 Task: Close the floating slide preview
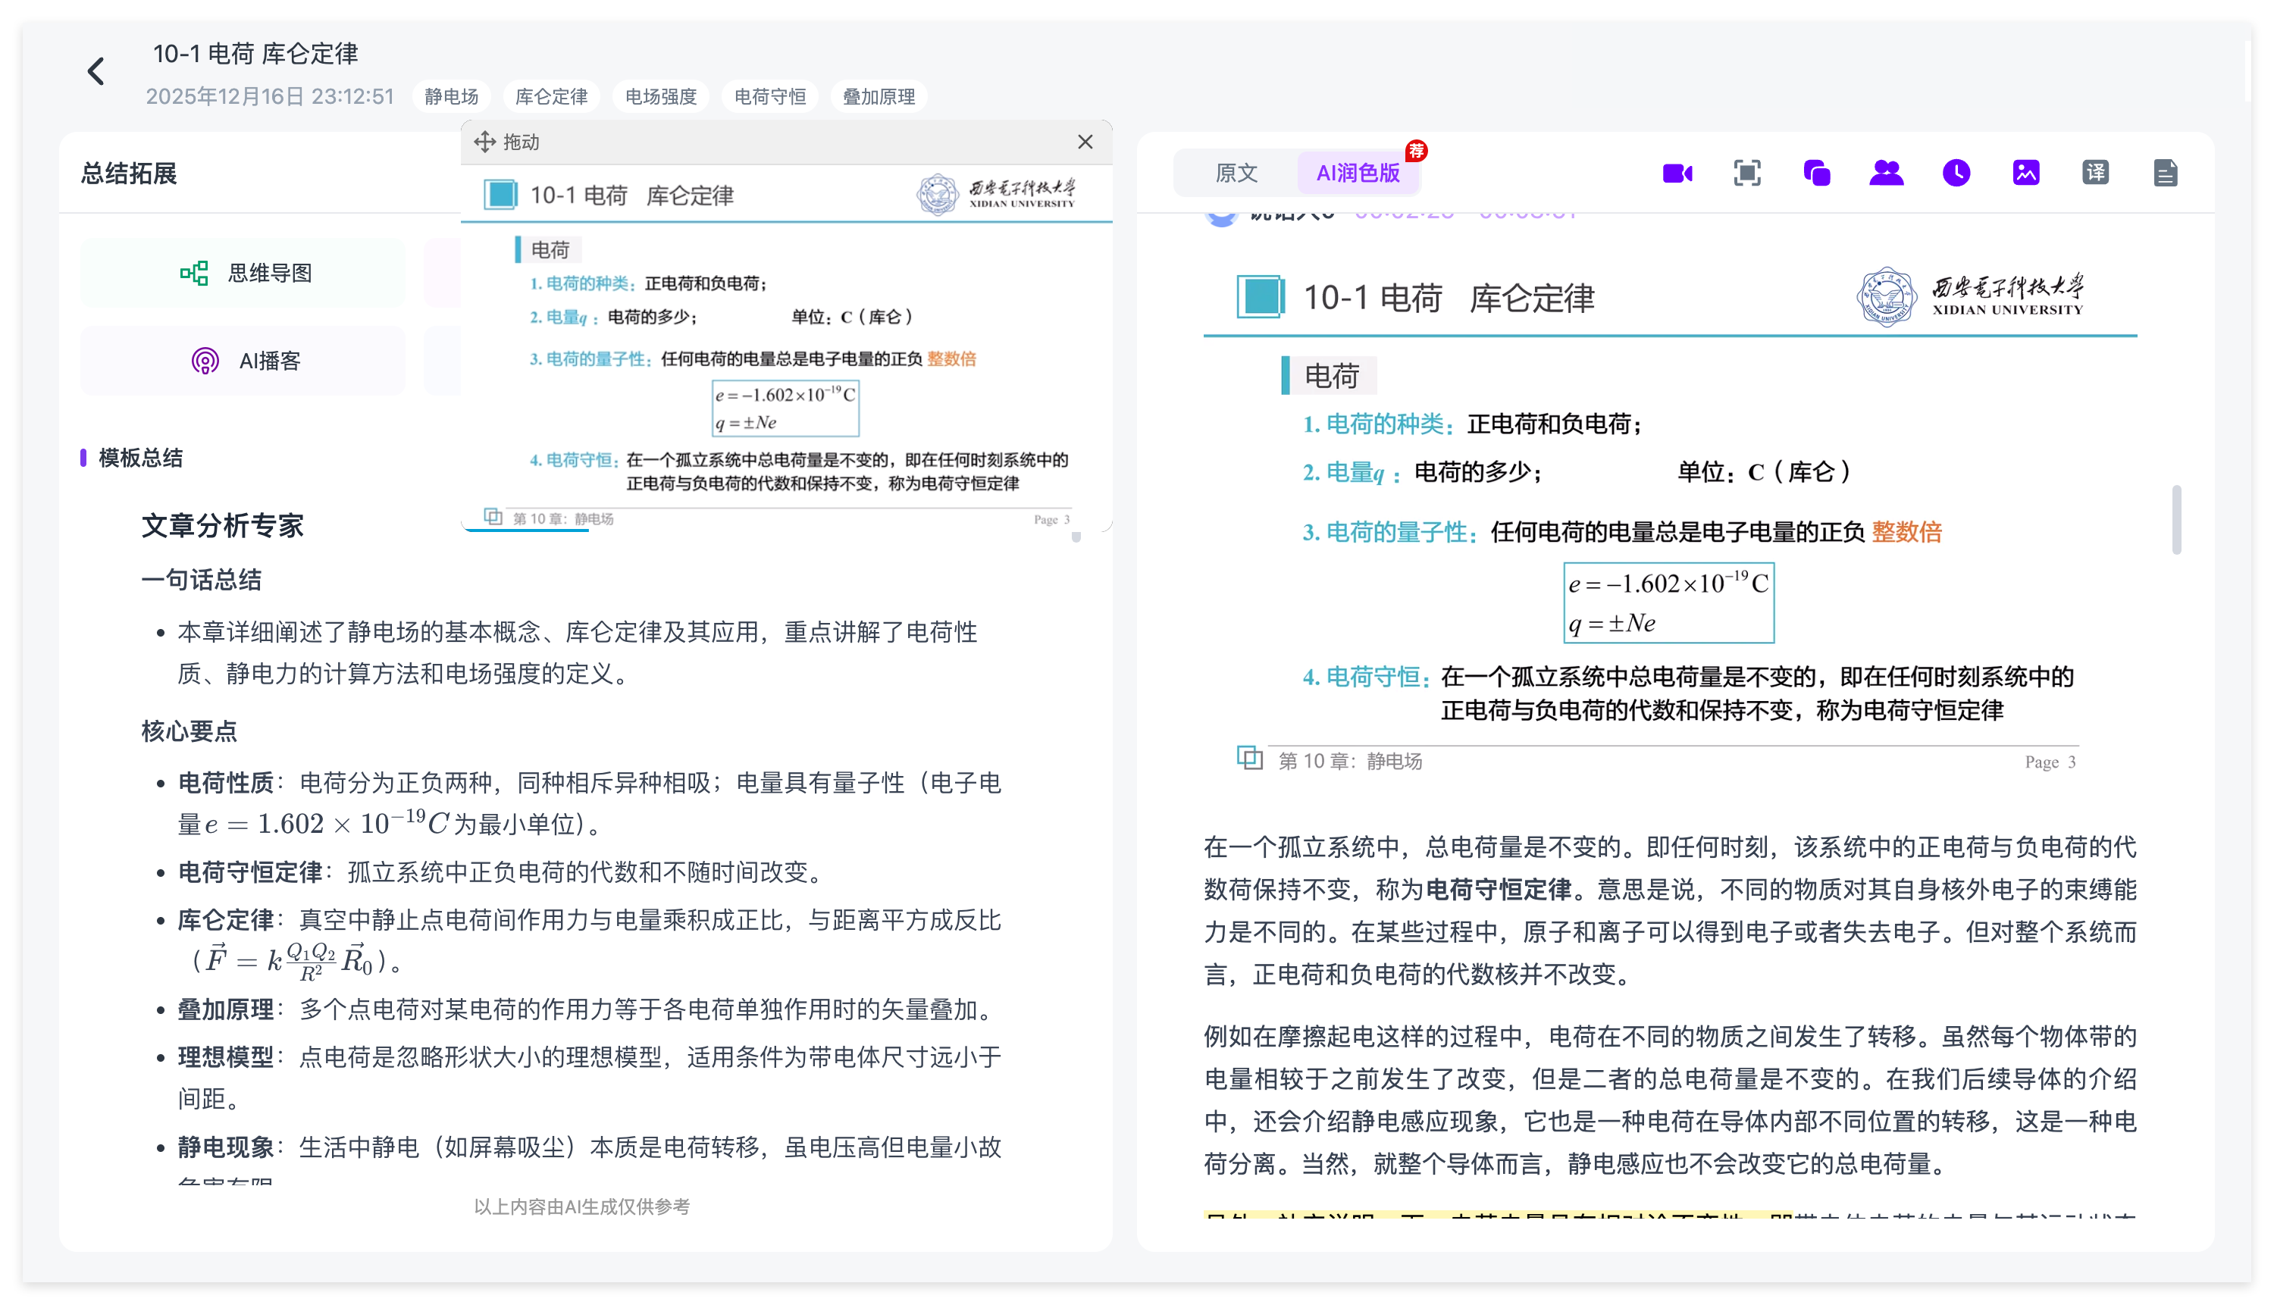1085,142
